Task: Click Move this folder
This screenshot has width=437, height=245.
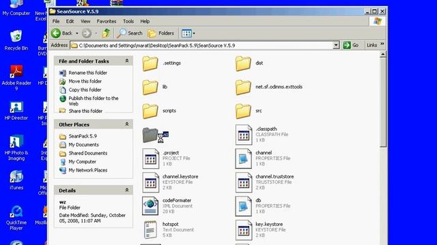Action: [85, 82]
